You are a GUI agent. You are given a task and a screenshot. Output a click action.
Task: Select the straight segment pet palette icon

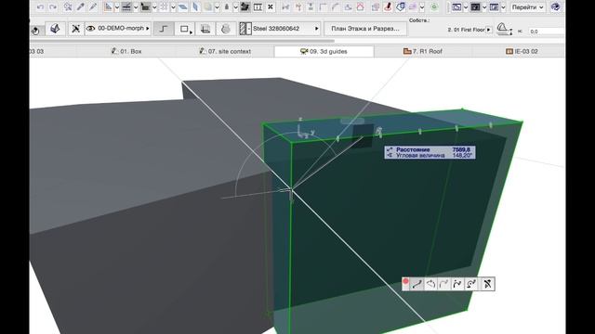(416, 284)
